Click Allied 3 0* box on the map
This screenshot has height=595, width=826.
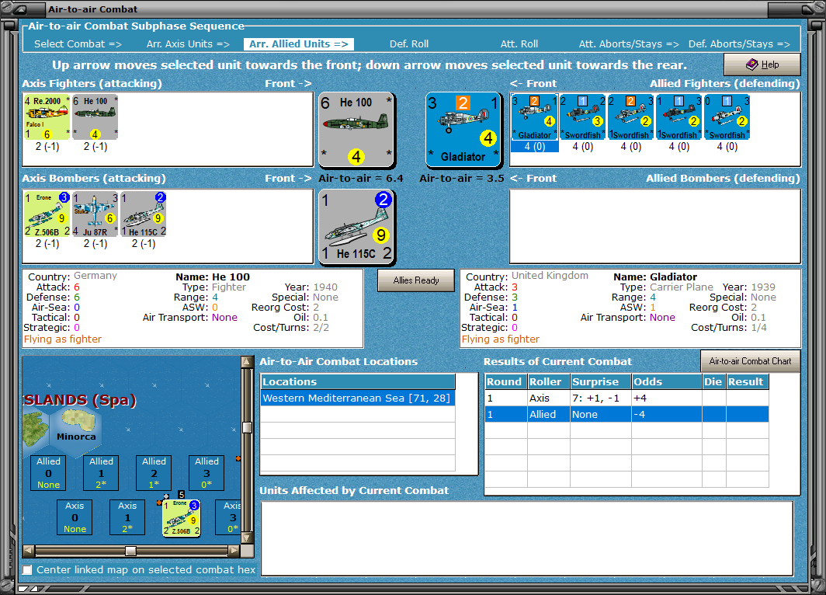point(206,473)
